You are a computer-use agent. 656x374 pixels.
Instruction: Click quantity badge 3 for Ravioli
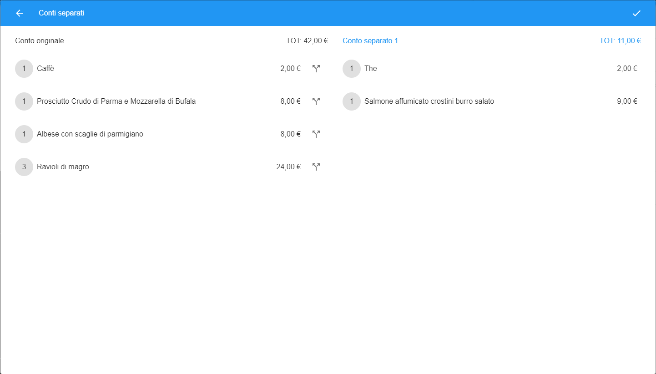pyautogui.click(x=24, y=167)
